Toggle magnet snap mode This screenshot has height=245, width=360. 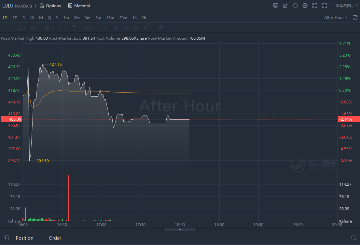(136, 28)
